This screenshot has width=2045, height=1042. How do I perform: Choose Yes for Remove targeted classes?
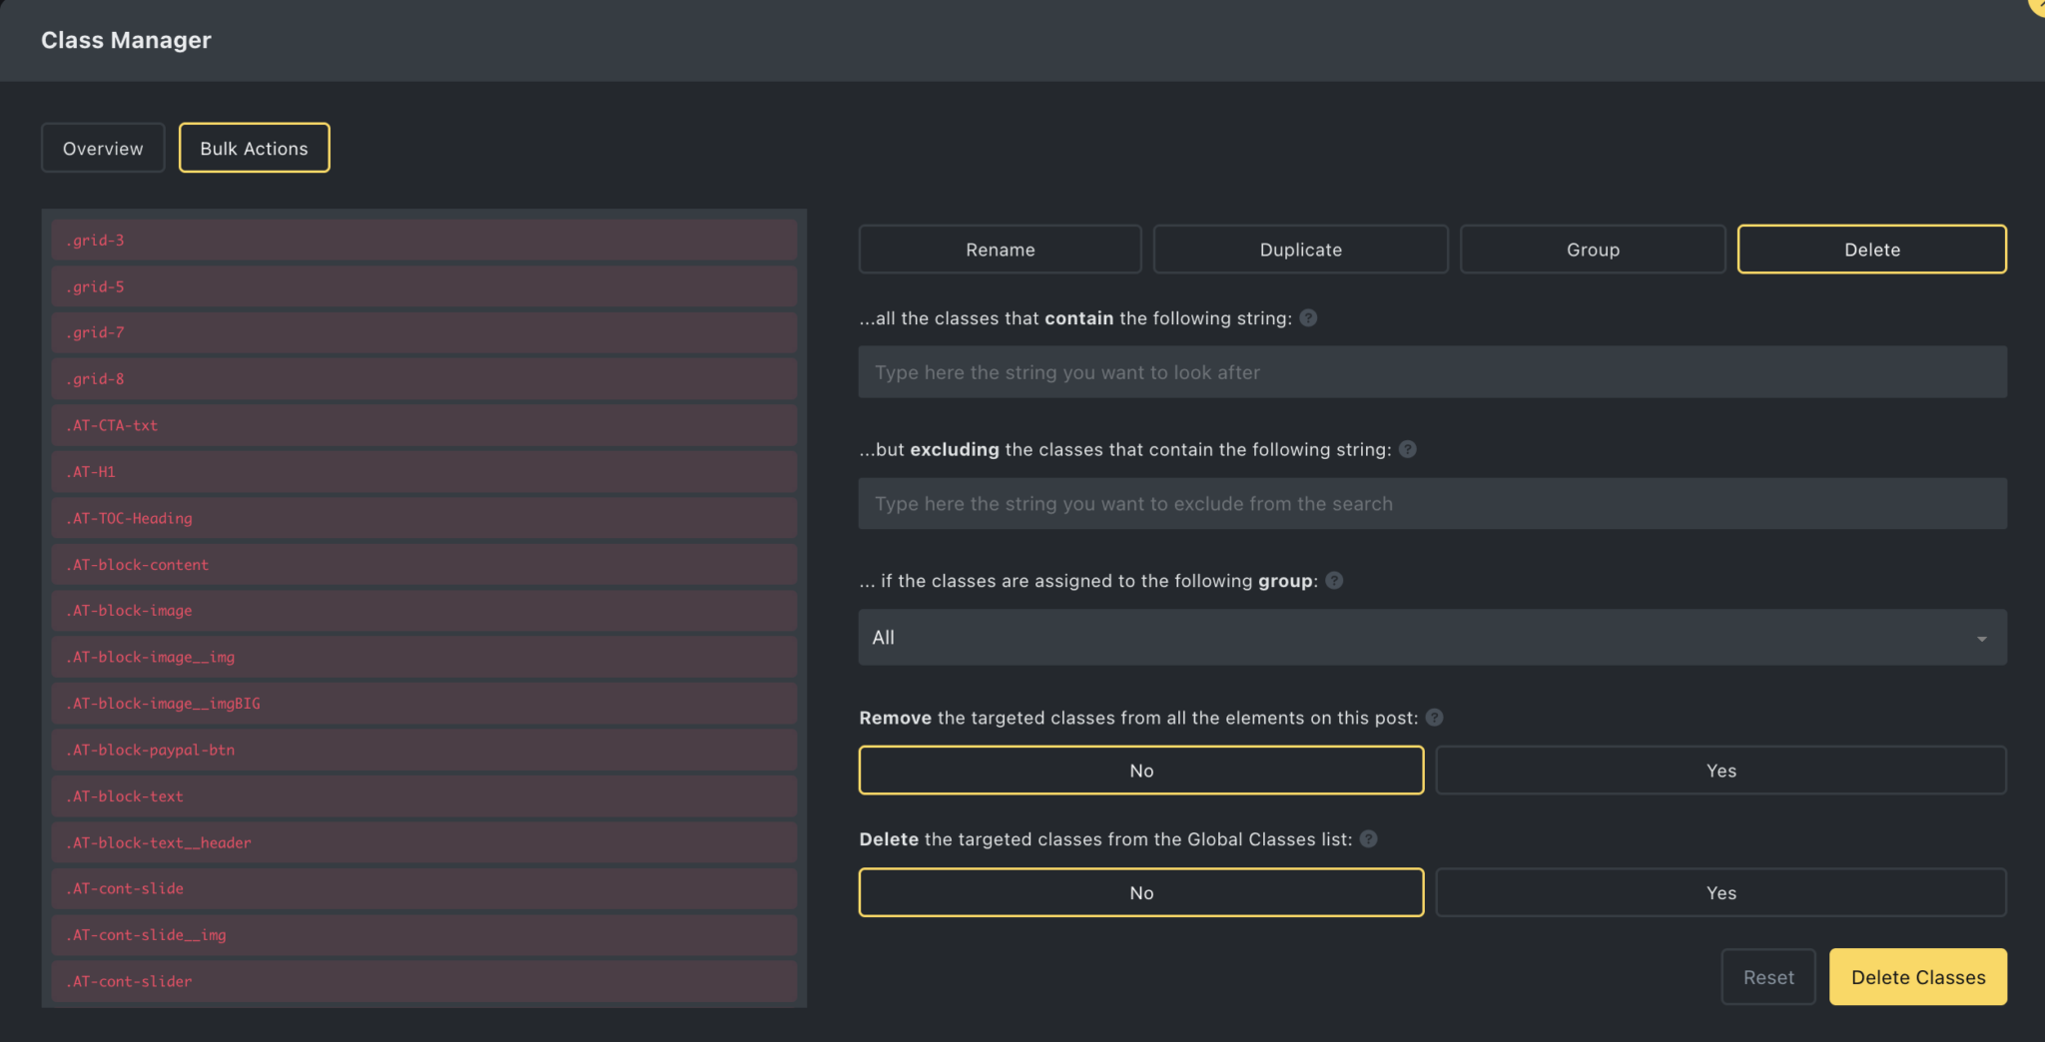1720,771
